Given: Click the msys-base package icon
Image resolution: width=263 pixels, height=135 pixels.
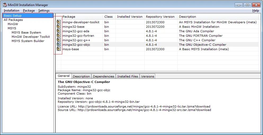Looking at the screenshot, I should (x=59, y=49).
